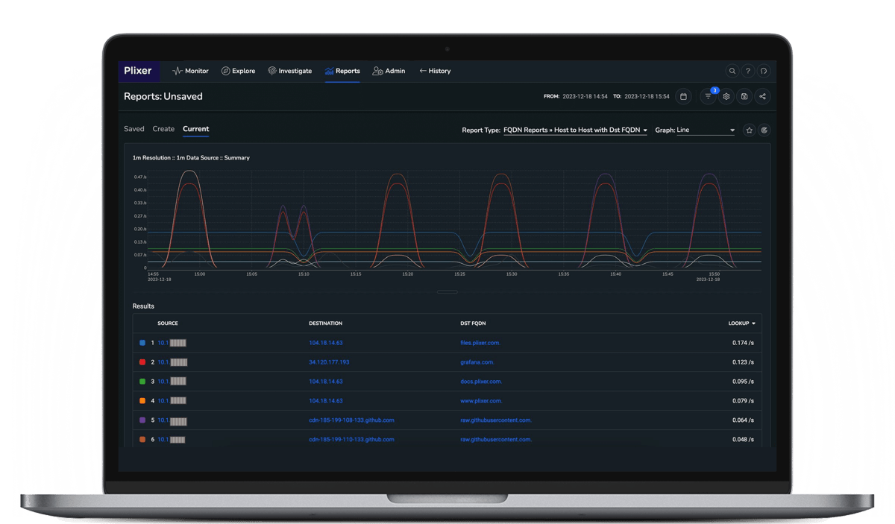The height and width of the screenshot is (524, 895).
Task: Open the report settings gear
Action: [726, 96]
